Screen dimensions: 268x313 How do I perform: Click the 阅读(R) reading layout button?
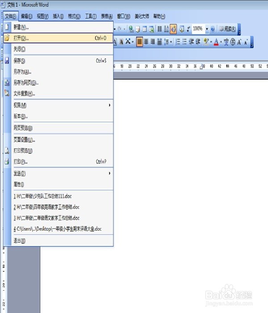[227, 29]
